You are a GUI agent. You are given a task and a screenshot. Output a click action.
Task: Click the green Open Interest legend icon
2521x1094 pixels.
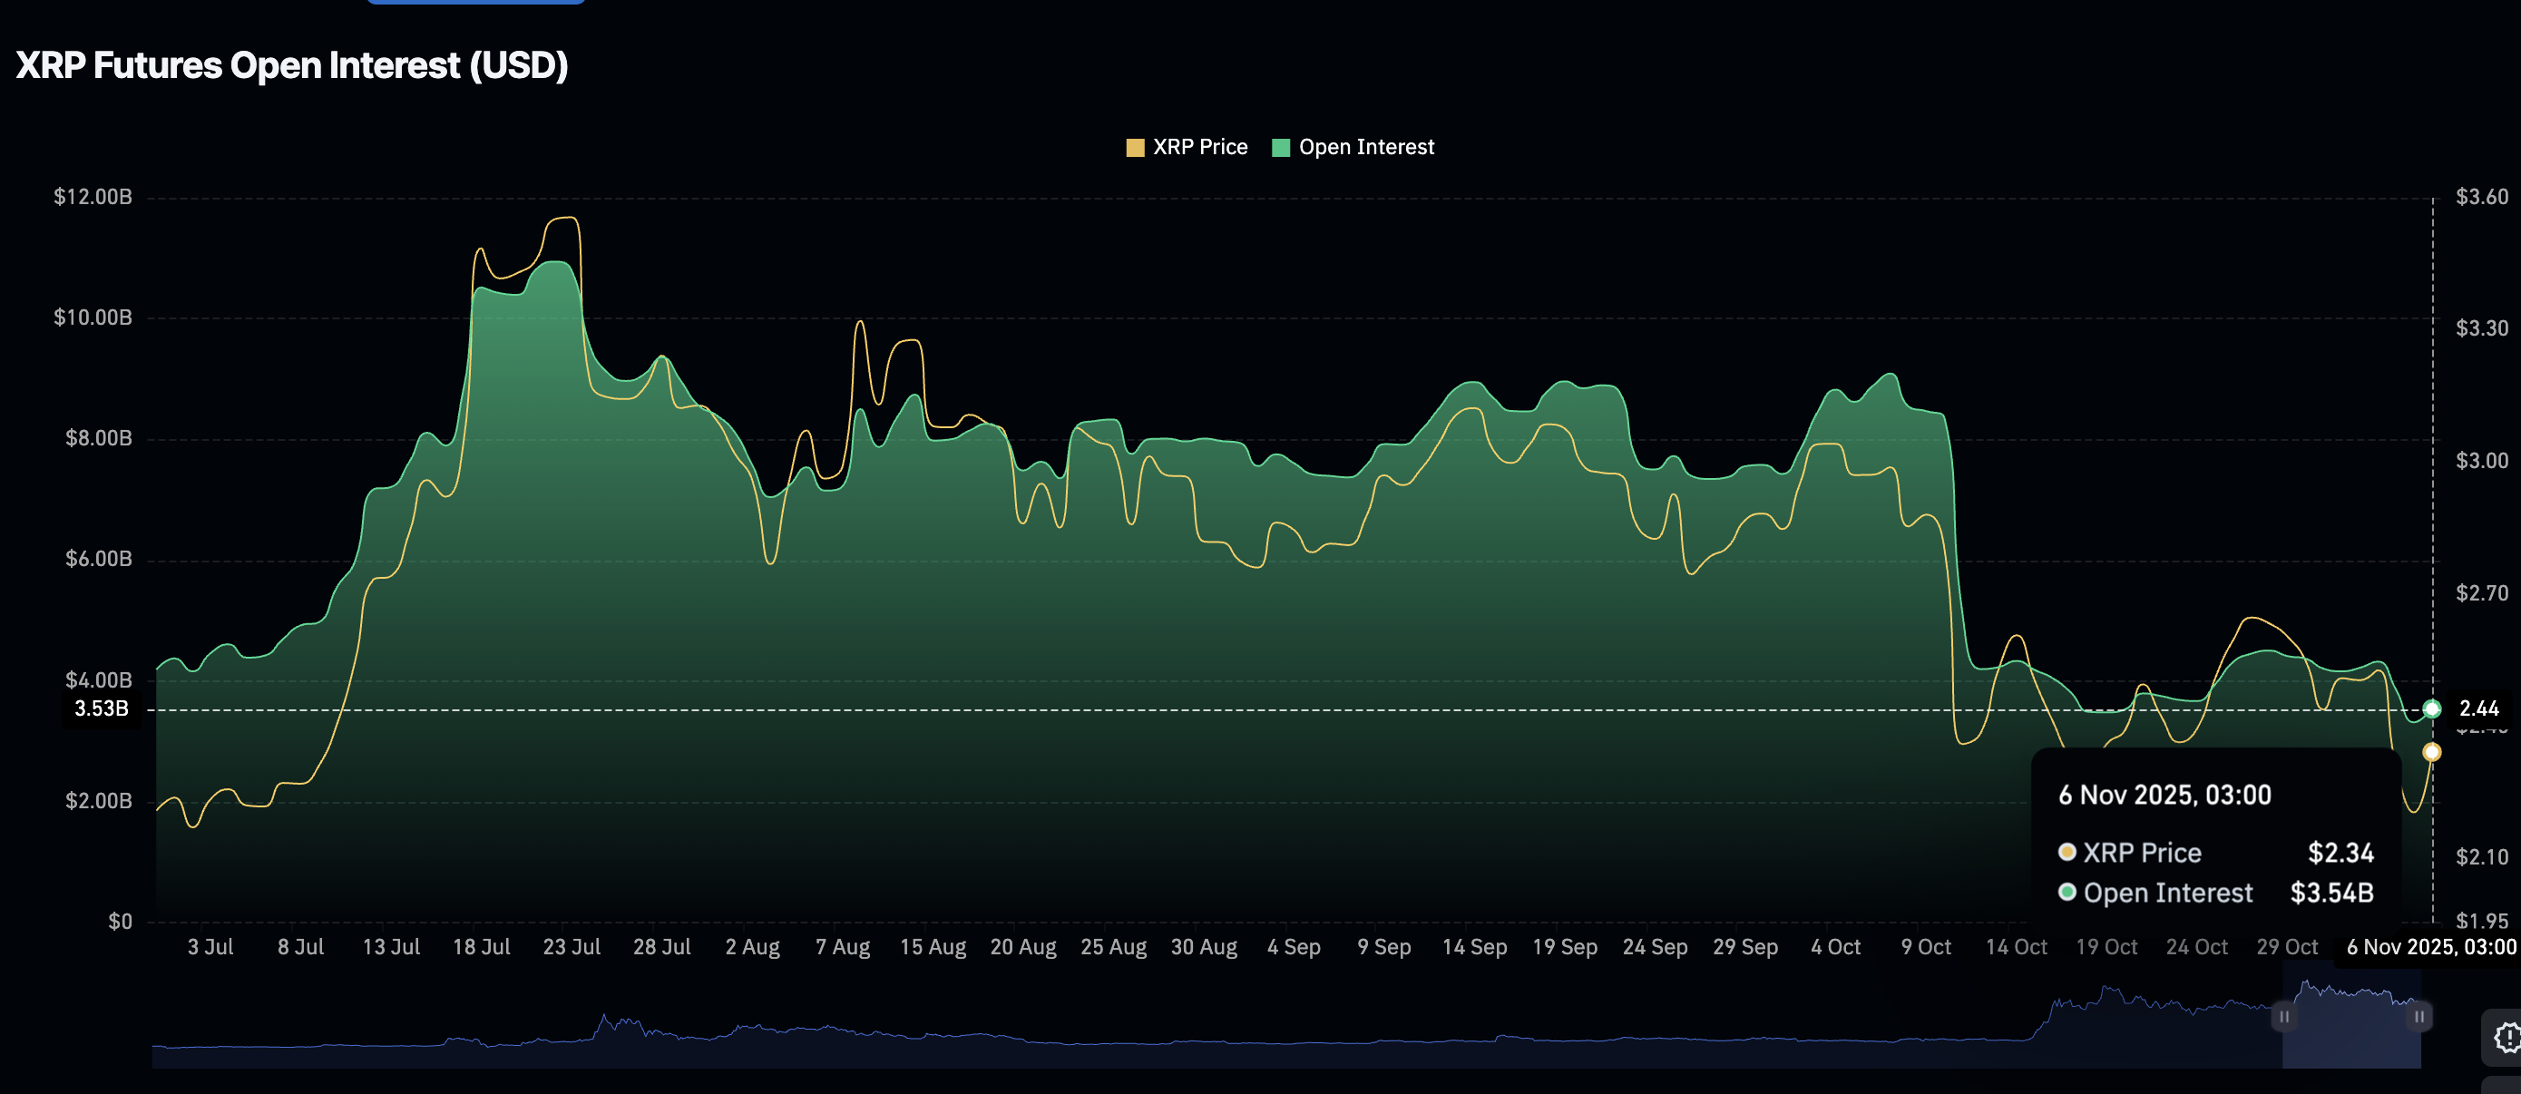(1283, 147)
